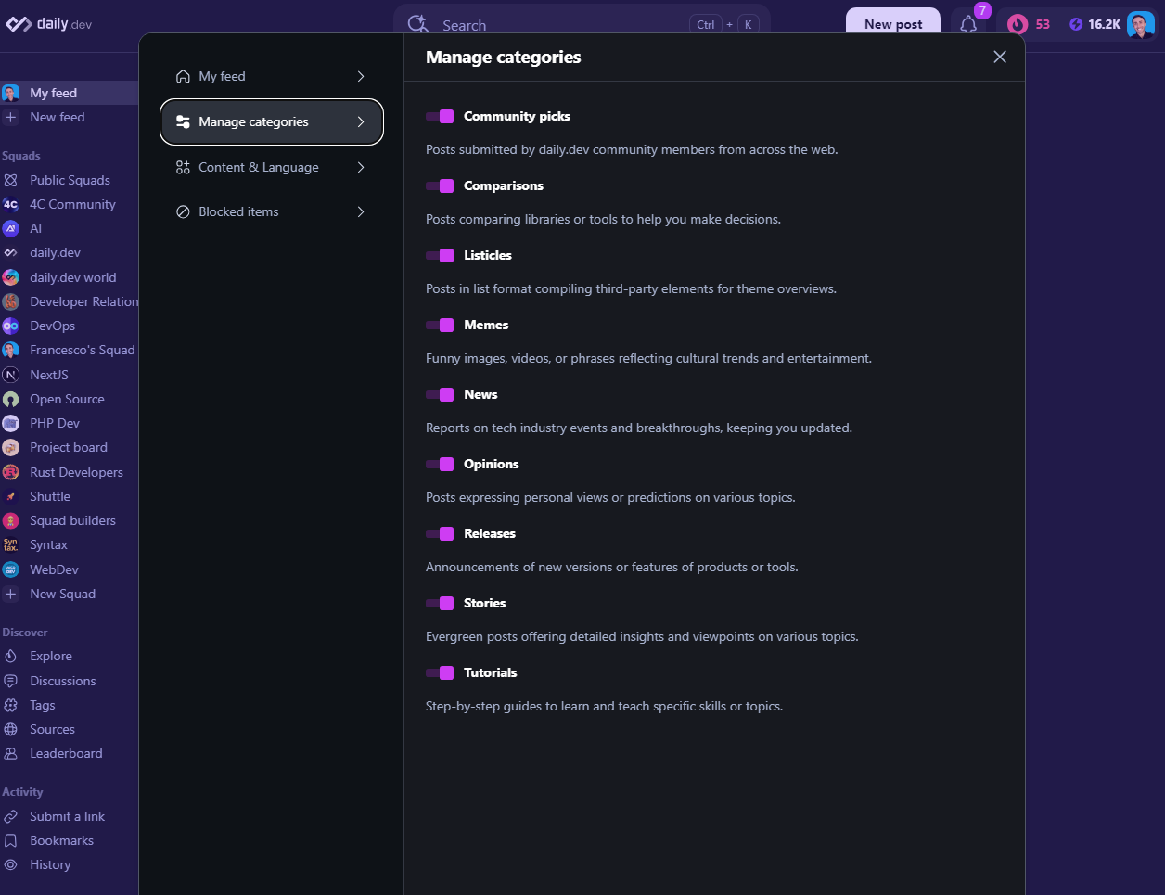Open the Shuttle squad

pos(69,496)
